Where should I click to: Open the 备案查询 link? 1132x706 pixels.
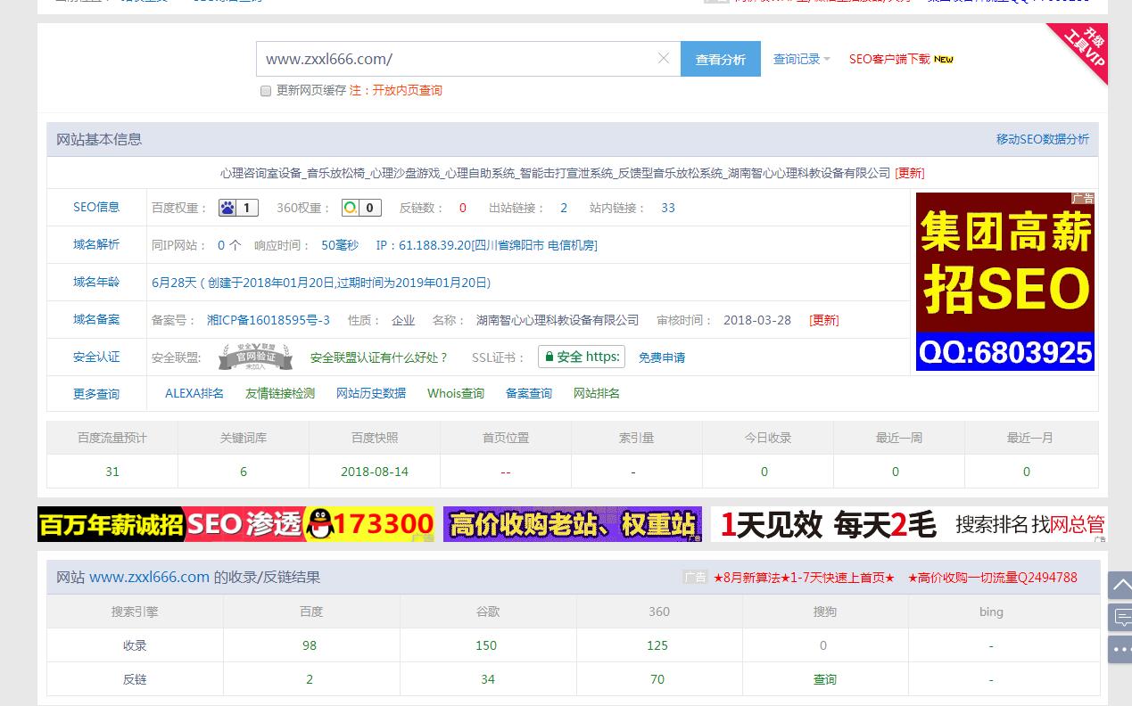529,393
